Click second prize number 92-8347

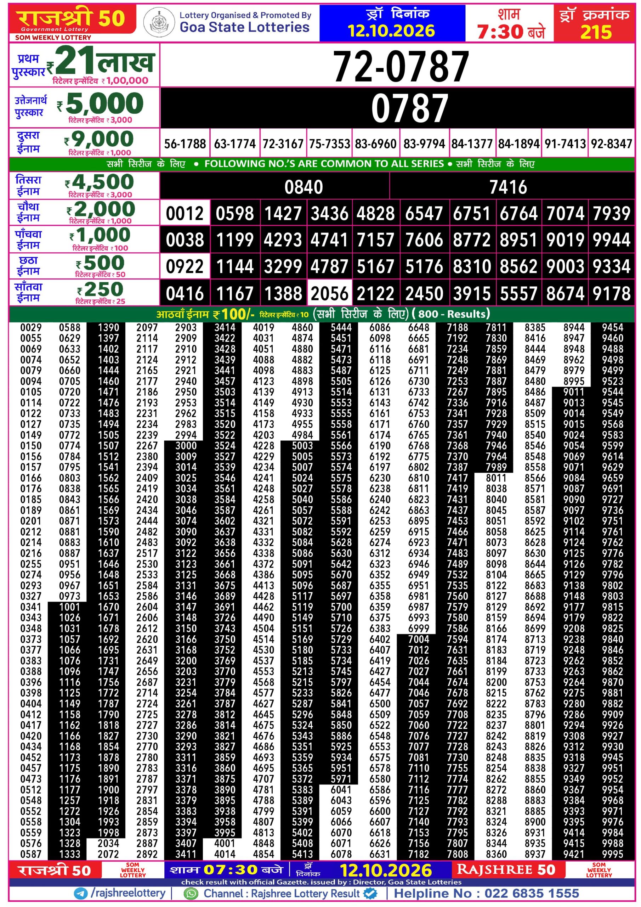[611, 144]
